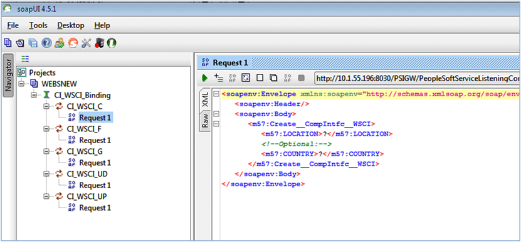This screenshot has height=242, width=521.
Task: Click the black server icon with red dot
Action: click(99, 43)
